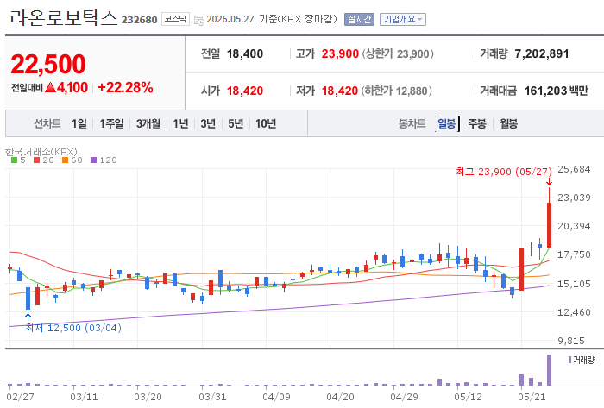604x408 pixels.
Task: Click the 17,750 price axis label
Action: point(574,254)
